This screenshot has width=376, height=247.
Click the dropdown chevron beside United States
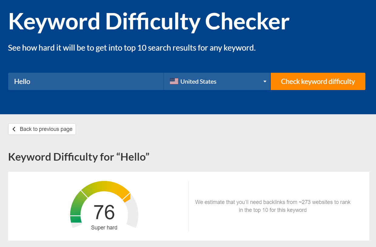point(265,81)
